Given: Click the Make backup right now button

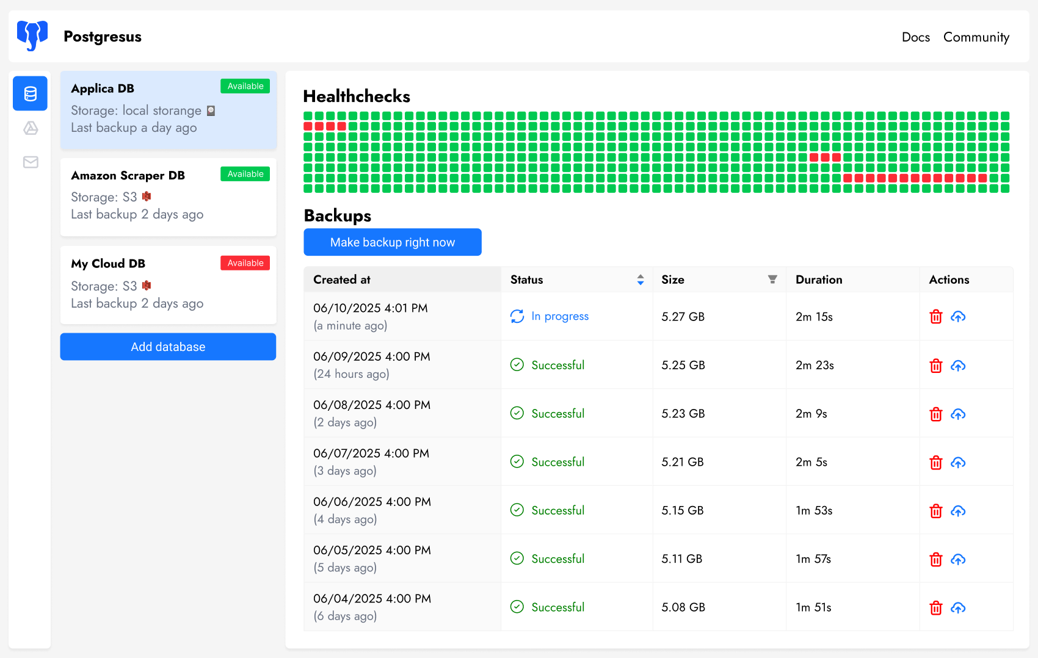Looking at the screenshot, I should coord(393,242).
